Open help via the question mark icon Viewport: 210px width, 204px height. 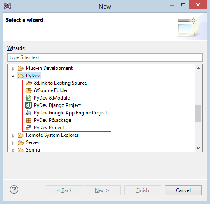point(14,190)
